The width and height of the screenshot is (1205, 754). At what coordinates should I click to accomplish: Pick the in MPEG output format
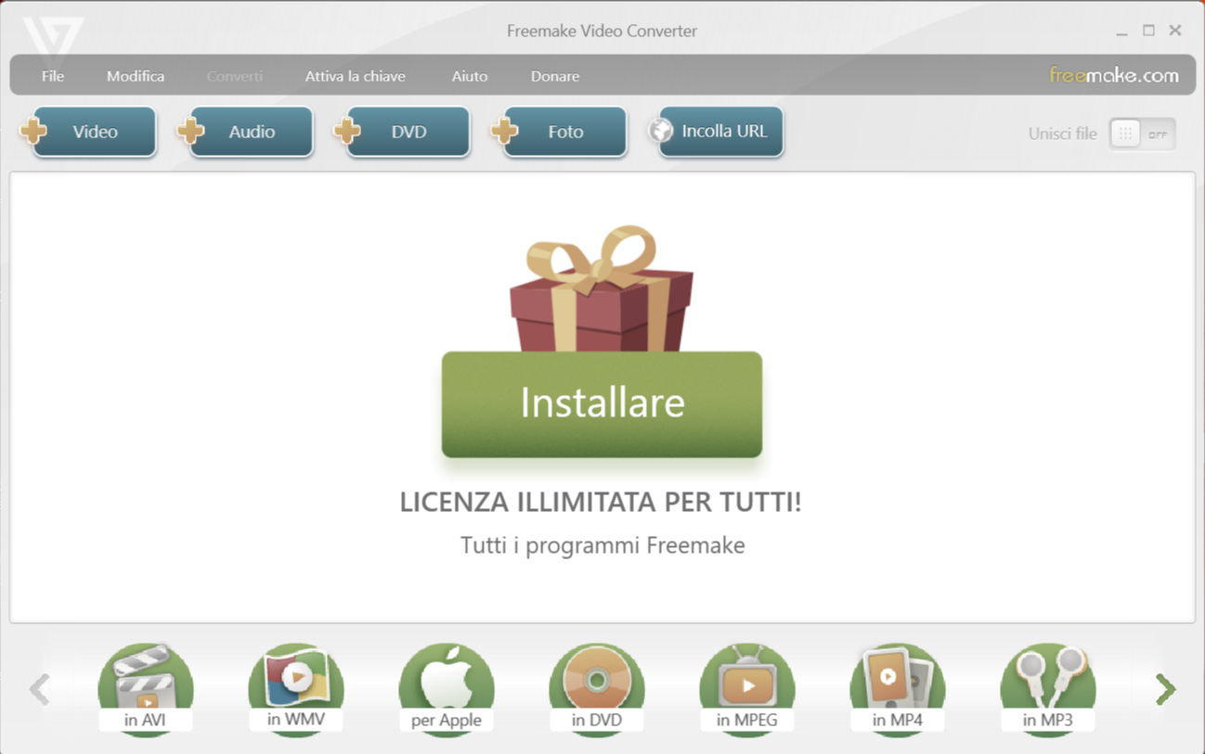tap(747, 689)
